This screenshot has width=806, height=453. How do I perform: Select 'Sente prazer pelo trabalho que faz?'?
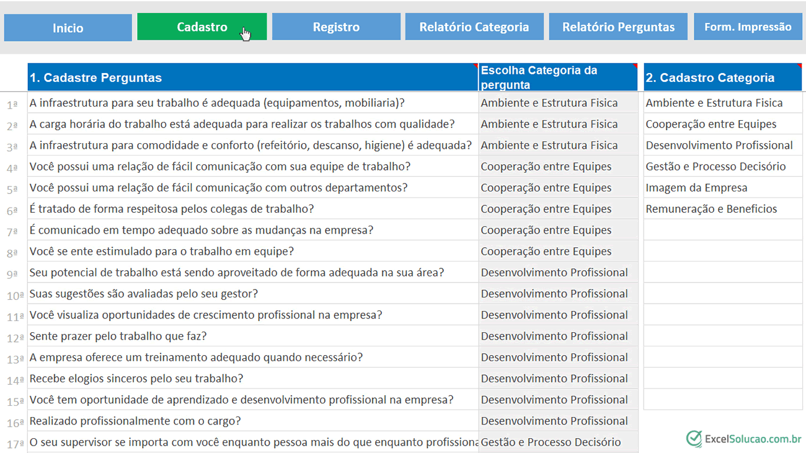click(253, 336)
